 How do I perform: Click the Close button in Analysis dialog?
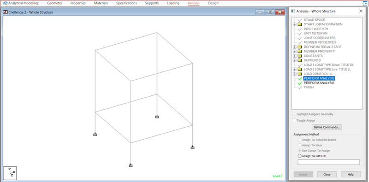click(x=327, y=175)
